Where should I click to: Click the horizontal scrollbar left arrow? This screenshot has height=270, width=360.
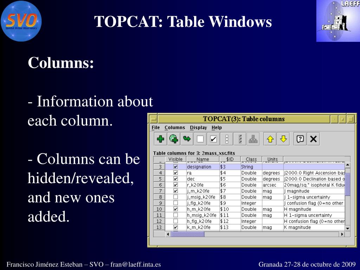[x=168, y=234]
